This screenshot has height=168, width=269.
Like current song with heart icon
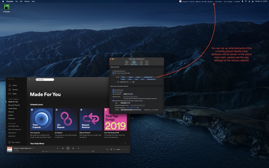33,148
